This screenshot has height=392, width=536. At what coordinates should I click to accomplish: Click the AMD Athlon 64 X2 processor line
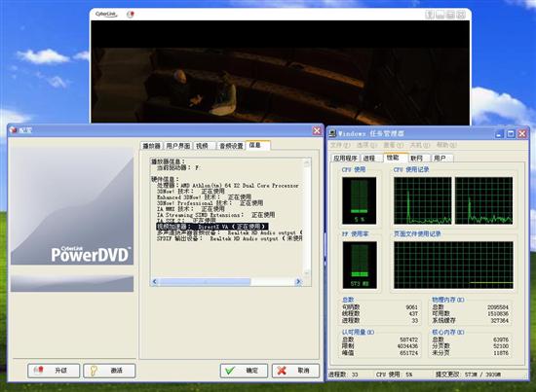pos(228,186)
